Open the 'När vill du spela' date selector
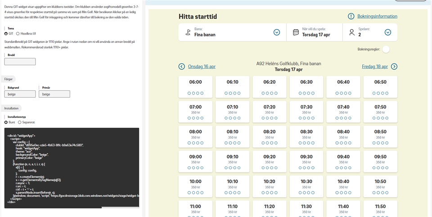 (315, 32)
